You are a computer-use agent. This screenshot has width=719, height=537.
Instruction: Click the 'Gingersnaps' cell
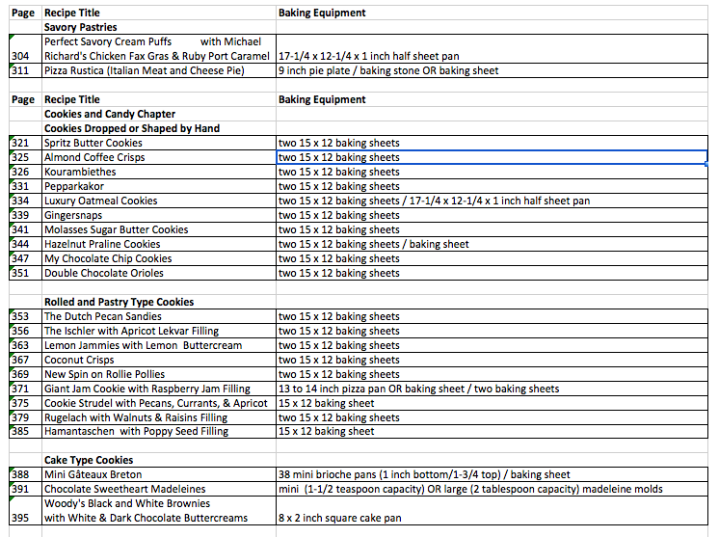159,215
